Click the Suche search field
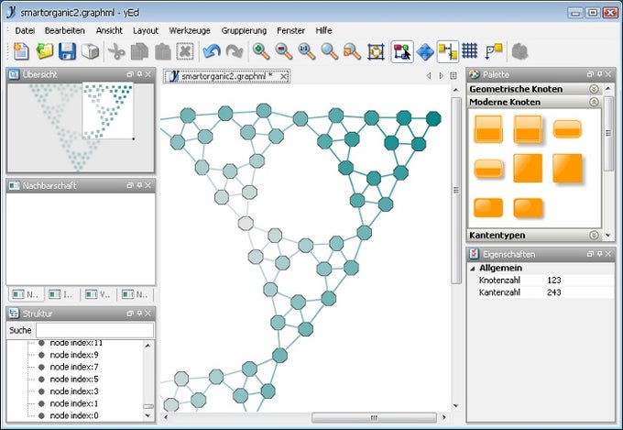 click(x=94, y=330)
